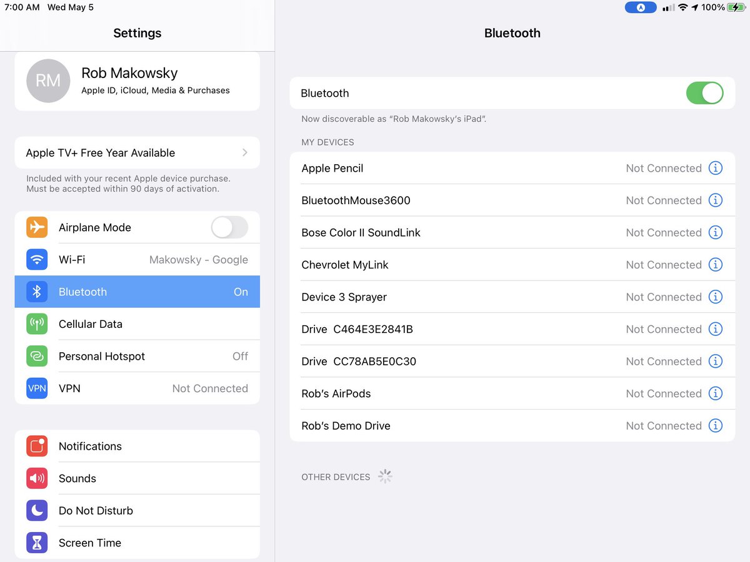Open Notifications settings
Image resolution: width=750 pixels, height=562 pixels.
tap(137, 446)
